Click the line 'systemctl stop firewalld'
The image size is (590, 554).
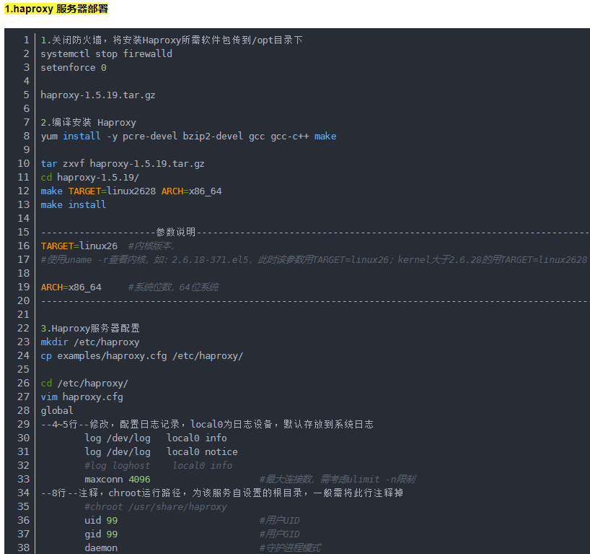pyautogui.click(x=107, y=54)
